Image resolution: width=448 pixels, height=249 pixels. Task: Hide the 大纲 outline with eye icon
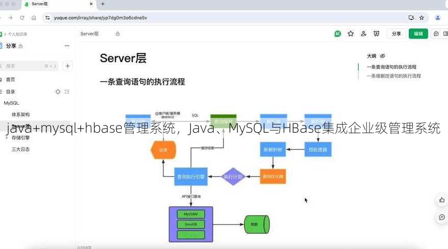point(383,56)
